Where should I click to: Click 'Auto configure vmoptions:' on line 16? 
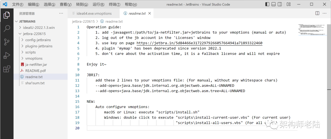pos(122,107)
